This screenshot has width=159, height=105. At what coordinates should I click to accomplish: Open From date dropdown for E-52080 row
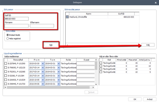(43, 76)
